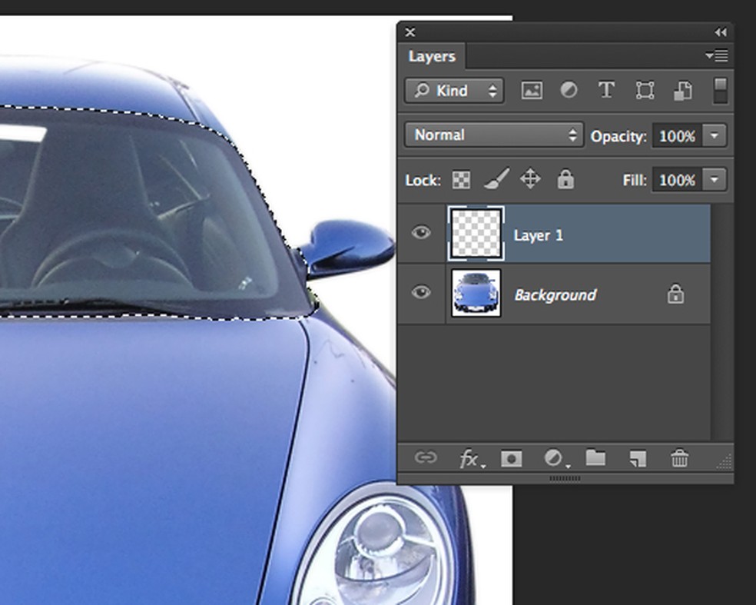Image resolution: width=756 pixels, height=605 pixels.
Task: Open the Layers panel flyout menu
Action: (x=716, y=55)
